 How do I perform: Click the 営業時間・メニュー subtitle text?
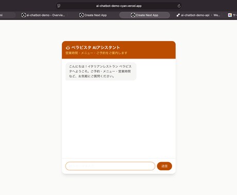point(96,53)
